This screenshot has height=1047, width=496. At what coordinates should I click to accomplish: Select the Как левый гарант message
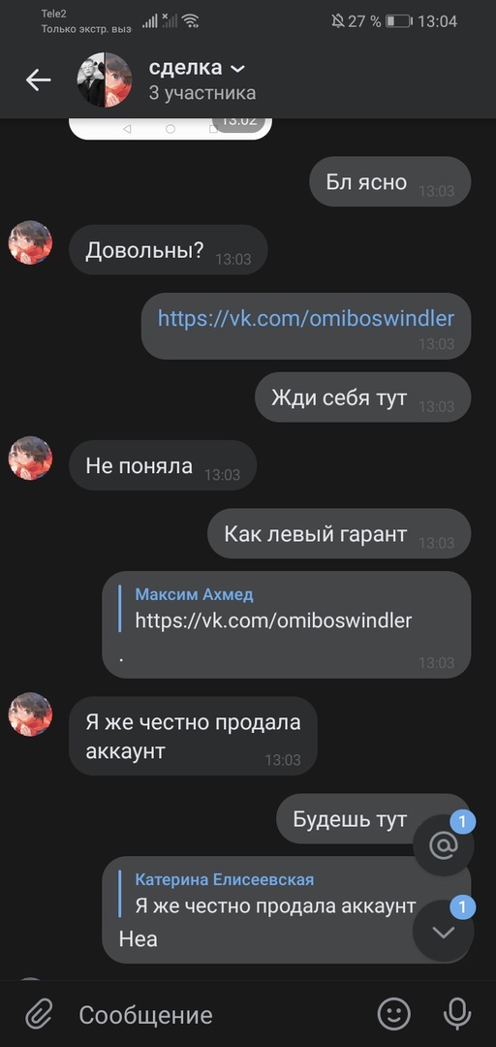tap(339, 533)
